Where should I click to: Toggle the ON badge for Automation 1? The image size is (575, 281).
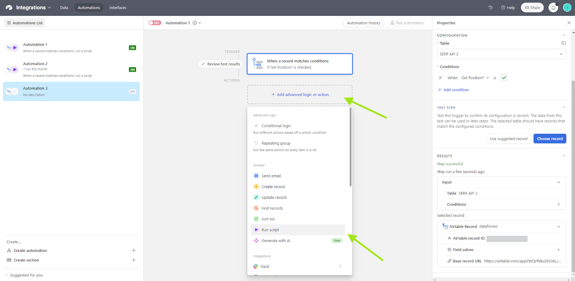click(133, 48)
